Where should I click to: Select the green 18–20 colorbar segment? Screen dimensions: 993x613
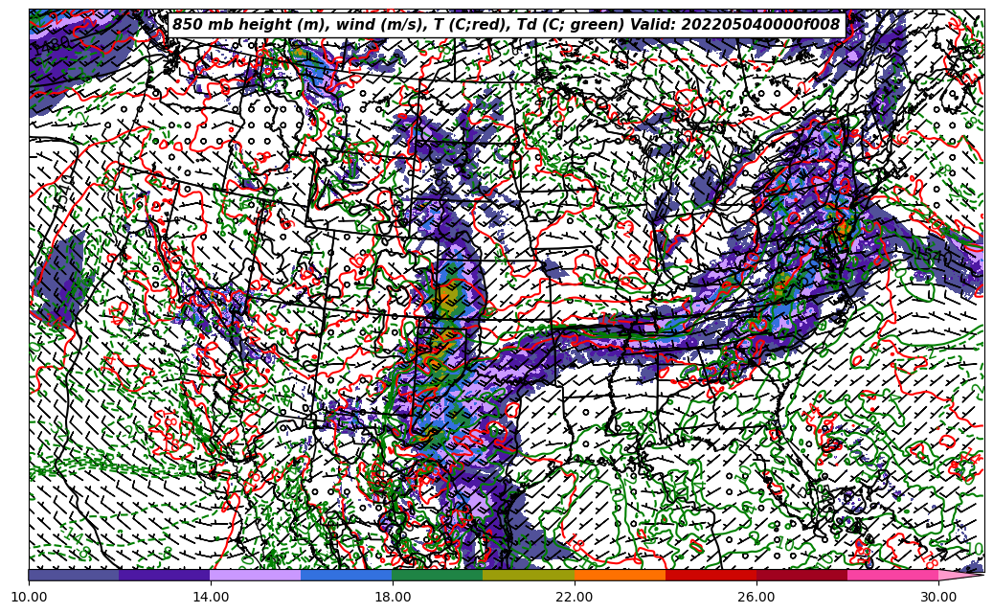click(438, 575)
